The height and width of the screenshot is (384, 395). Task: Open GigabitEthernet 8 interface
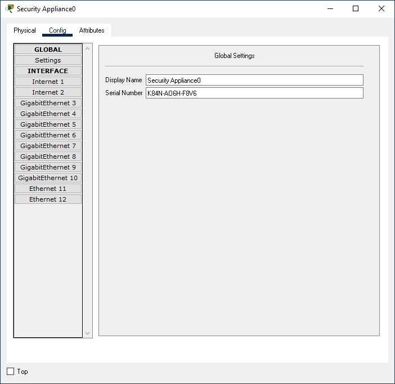pos(48,157)
